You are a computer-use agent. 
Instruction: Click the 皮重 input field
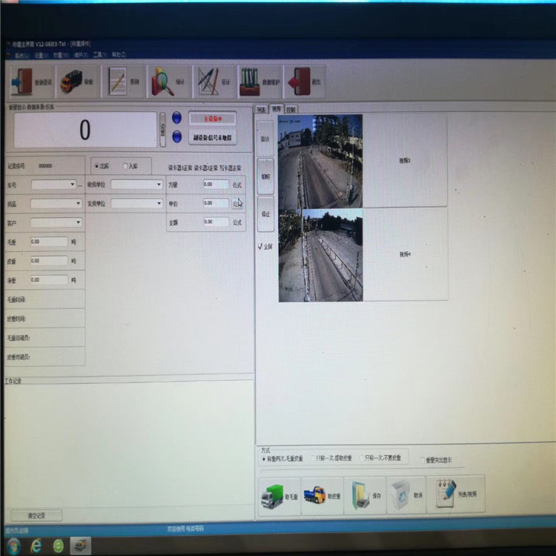pos(49,261)
